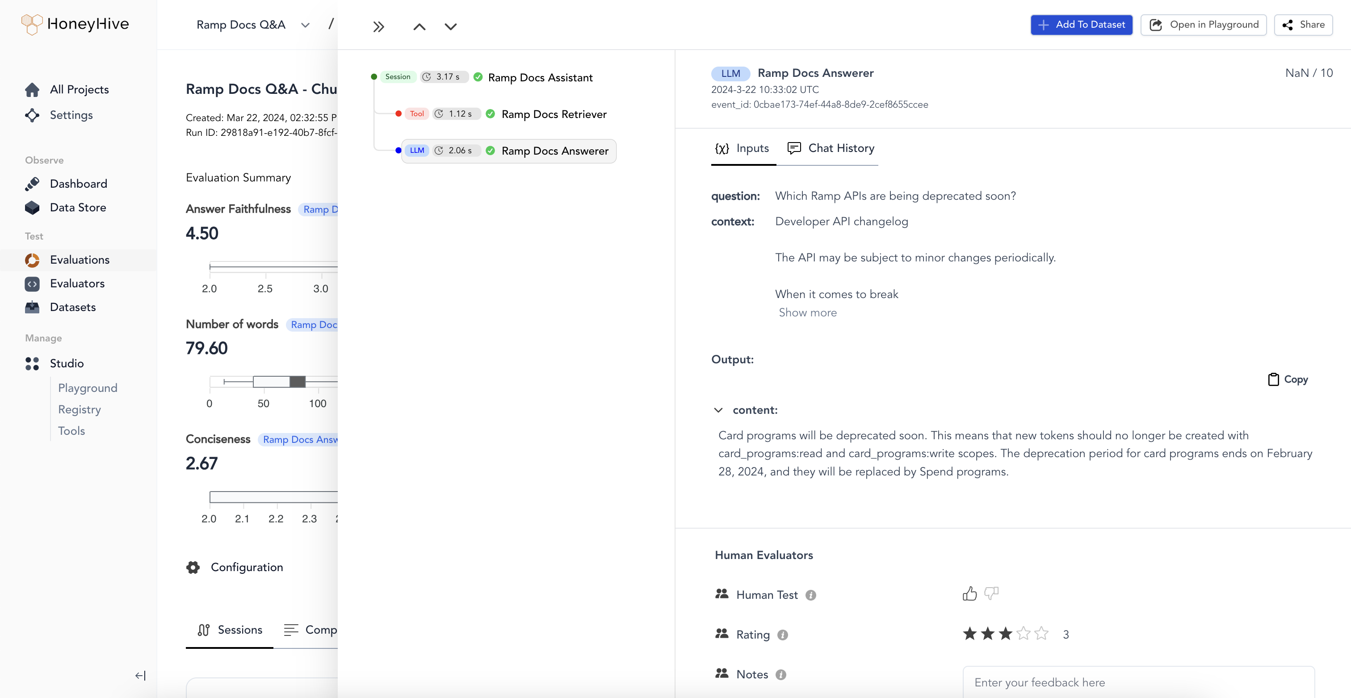Click the Sessions tab icon

click(x=203, y=630)
